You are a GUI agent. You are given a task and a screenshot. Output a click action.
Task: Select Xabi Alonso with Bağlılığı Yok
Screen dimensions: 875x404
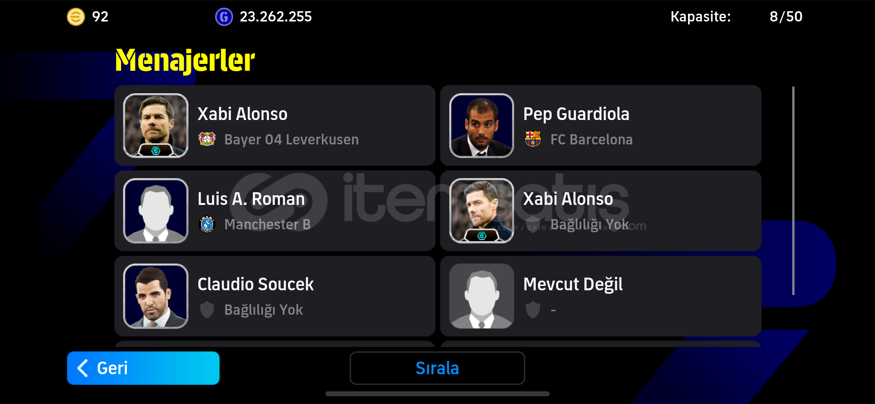[601, 211]
